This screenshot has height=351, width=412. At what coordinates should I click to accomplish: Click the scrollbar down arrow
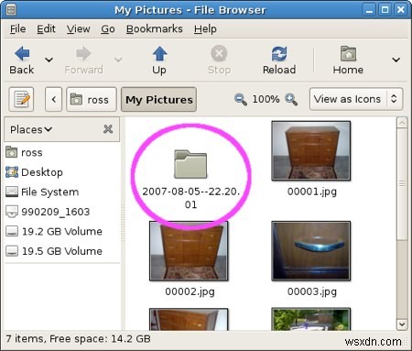pyautogui.click(x=402, y=324)
